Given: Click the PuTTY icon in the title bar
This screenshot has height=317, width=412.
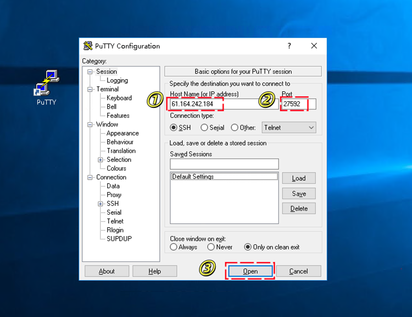Looking at the screenshot, I should (88, 46).
